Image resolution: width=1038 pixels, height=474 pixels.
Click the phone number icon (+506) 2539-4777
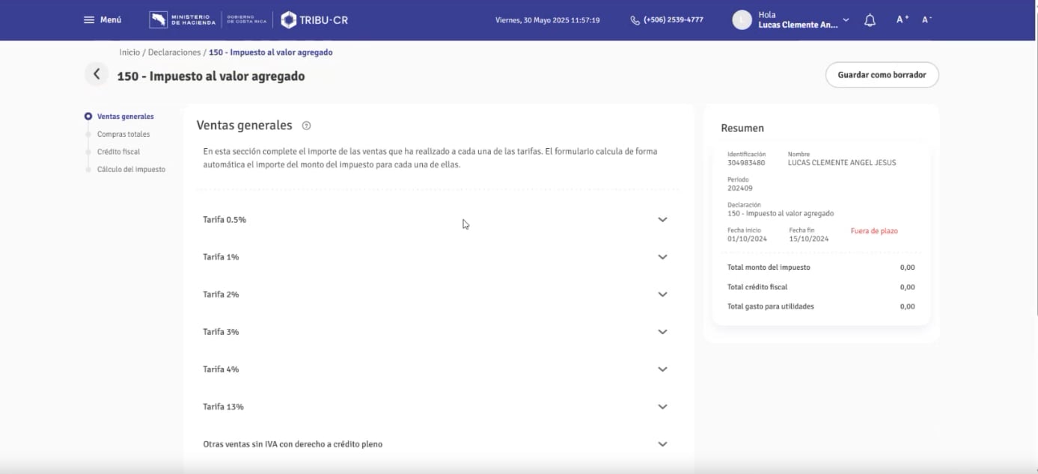[x=634, y=19]
